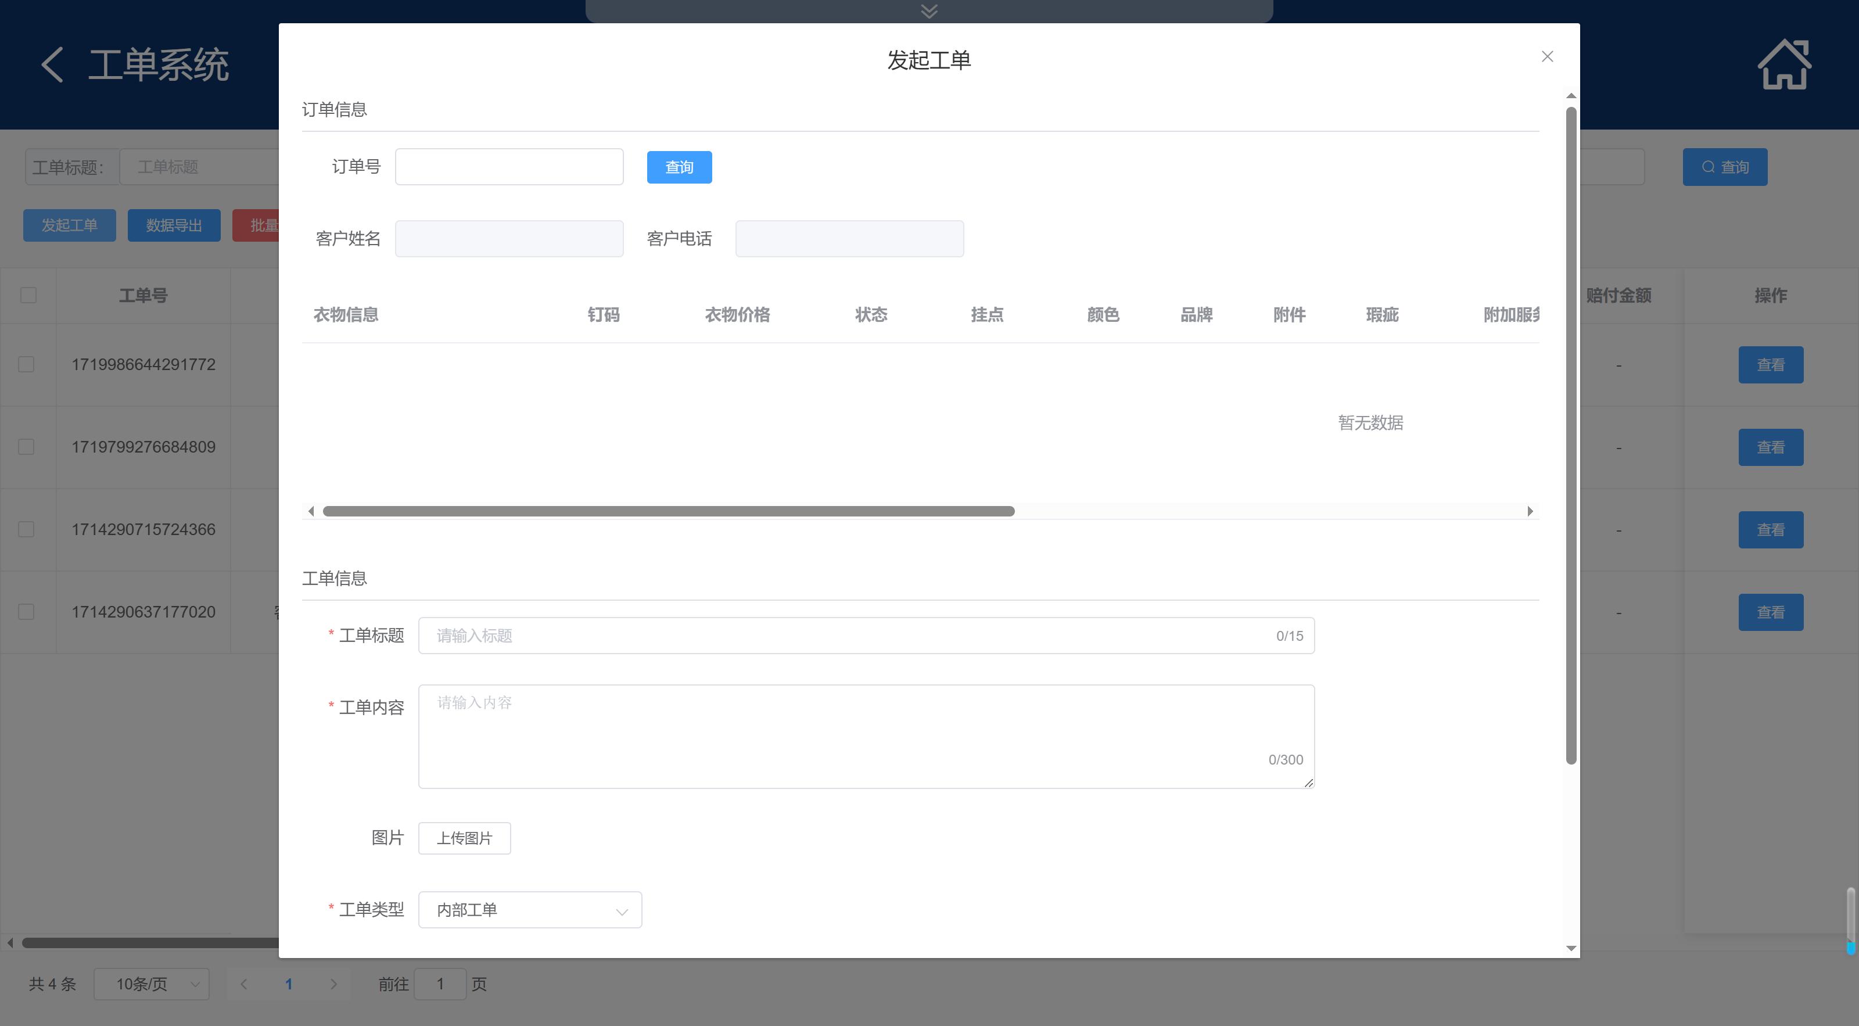This screenshot has height=1026, width=1859.
Task: Click the home icon in header
Action: [x=1783, y=65]
